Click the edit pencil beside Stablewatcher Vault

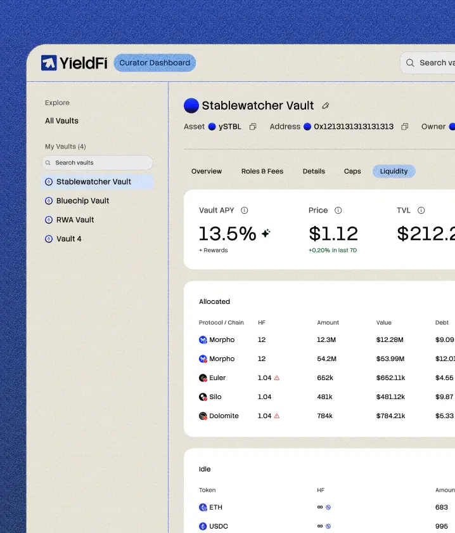tap(326, 106)
